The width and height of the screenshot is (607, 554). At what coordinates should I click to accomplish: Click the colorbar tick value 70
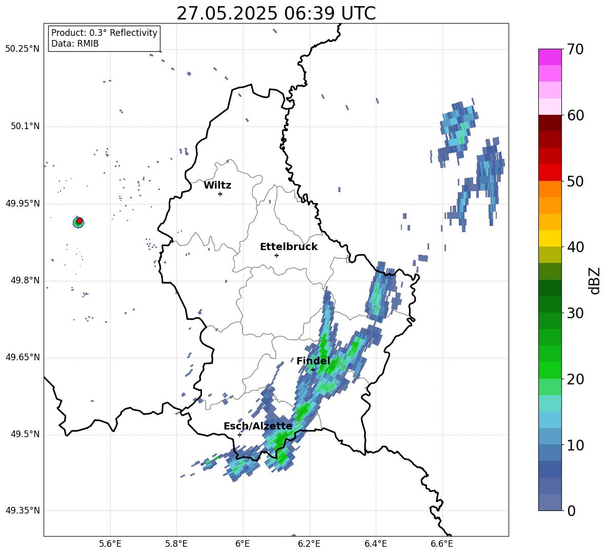click(575, 49)
